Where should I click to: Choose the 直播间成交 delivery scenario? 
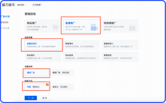pos(43,45)
